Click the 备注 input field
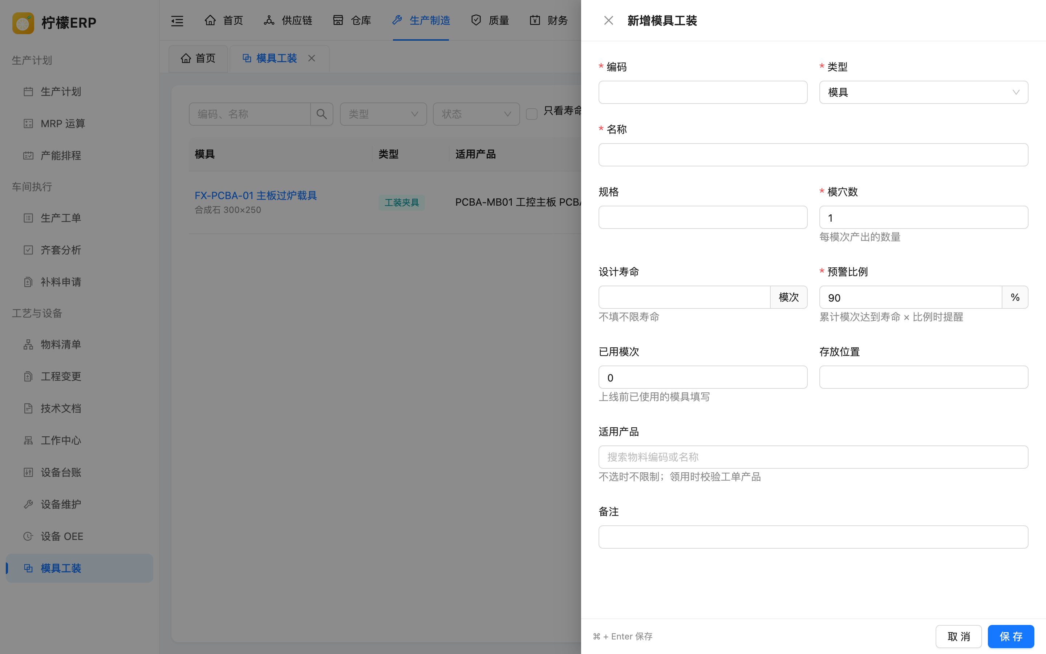Image resolution: width=1046 pixels, height=654 pixels. point(813,537)
